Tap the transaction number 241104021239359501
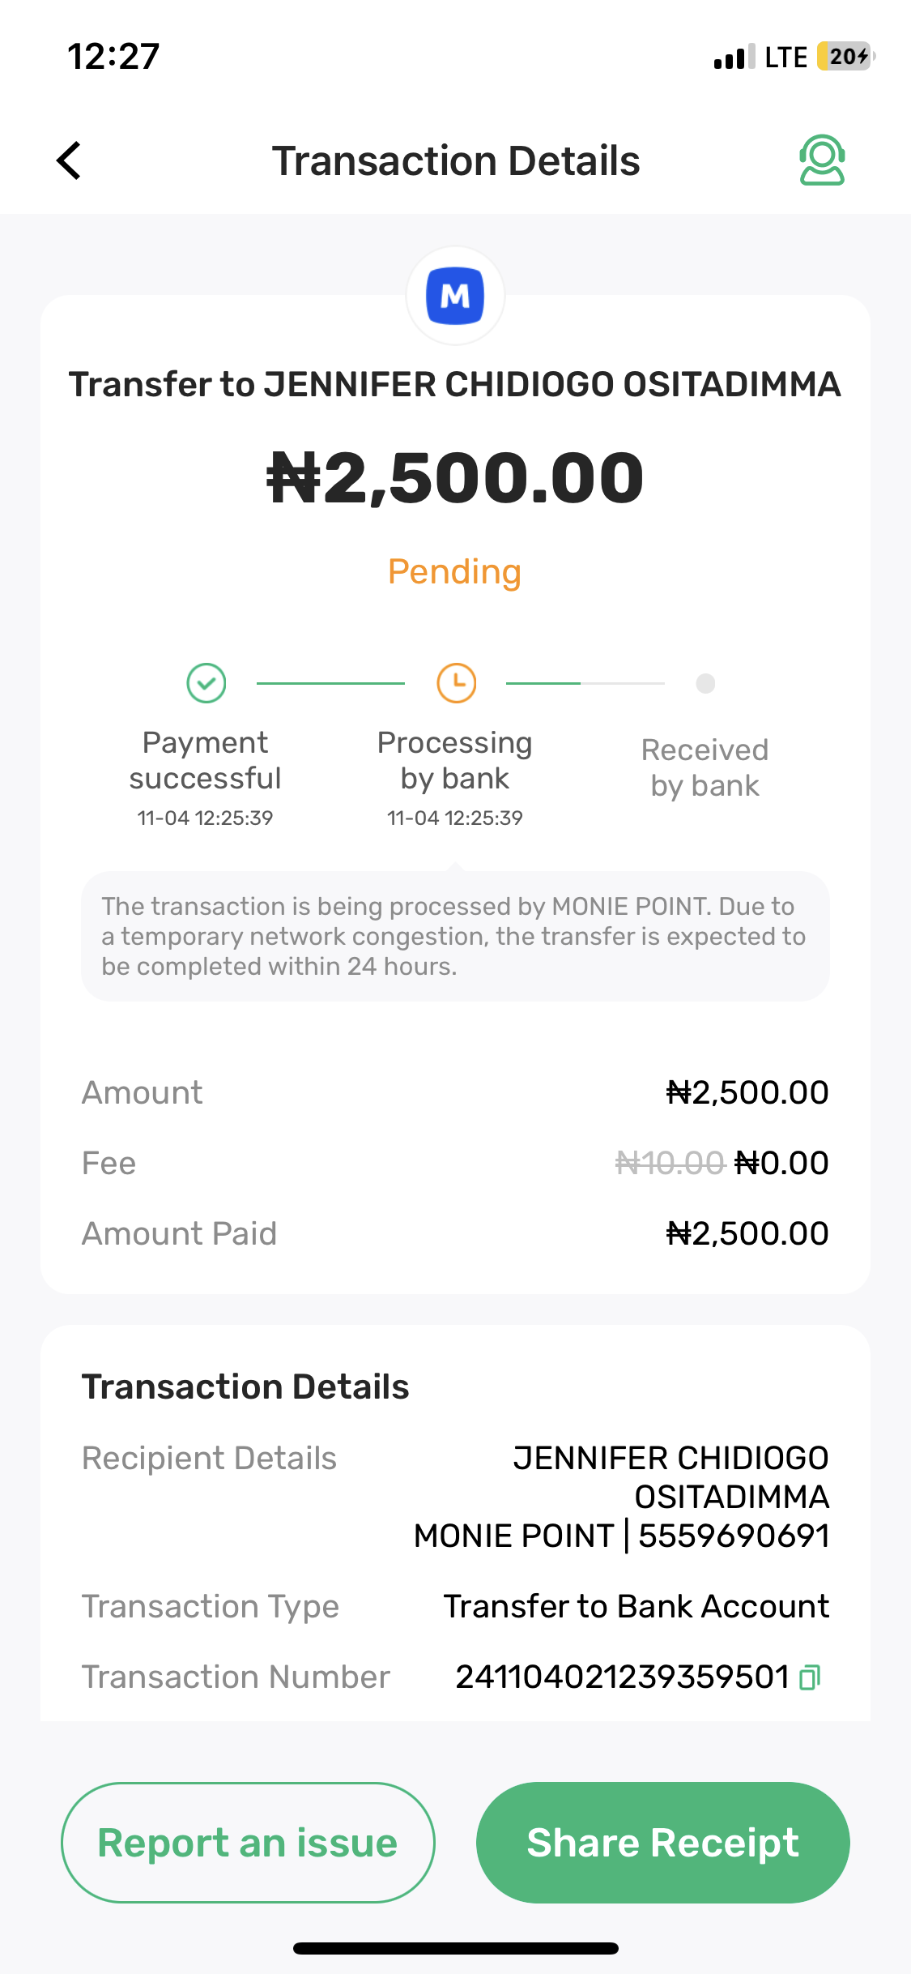The image size is (911, 1974). (x=622, y=1677)
